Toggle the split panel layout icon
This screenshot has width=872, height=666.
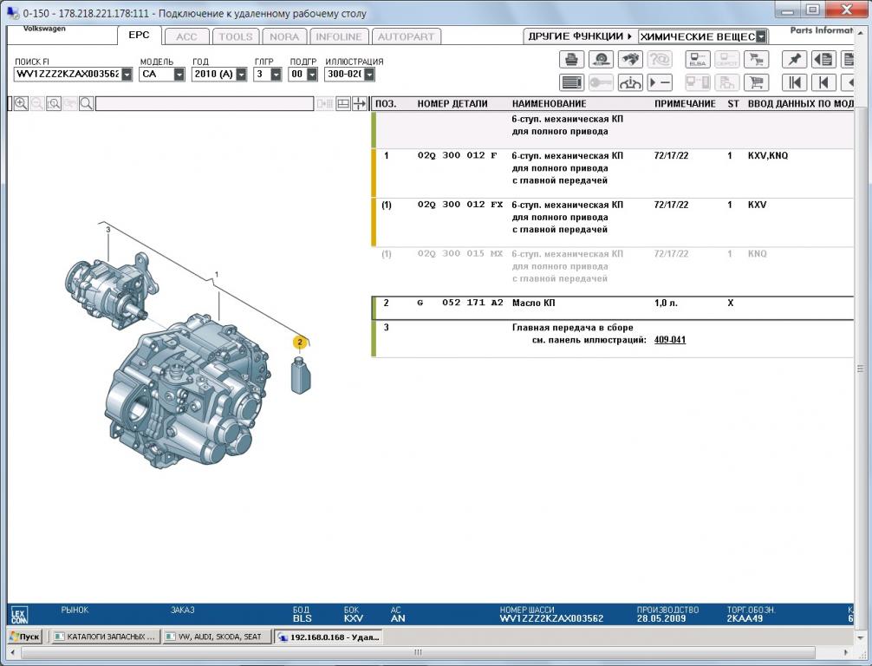pyautogui.click(x=343, y=103)
